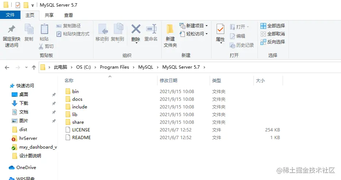Click 全部选择 select all
The height and width of the screenshot is (180, 341).
click(273, 26)
